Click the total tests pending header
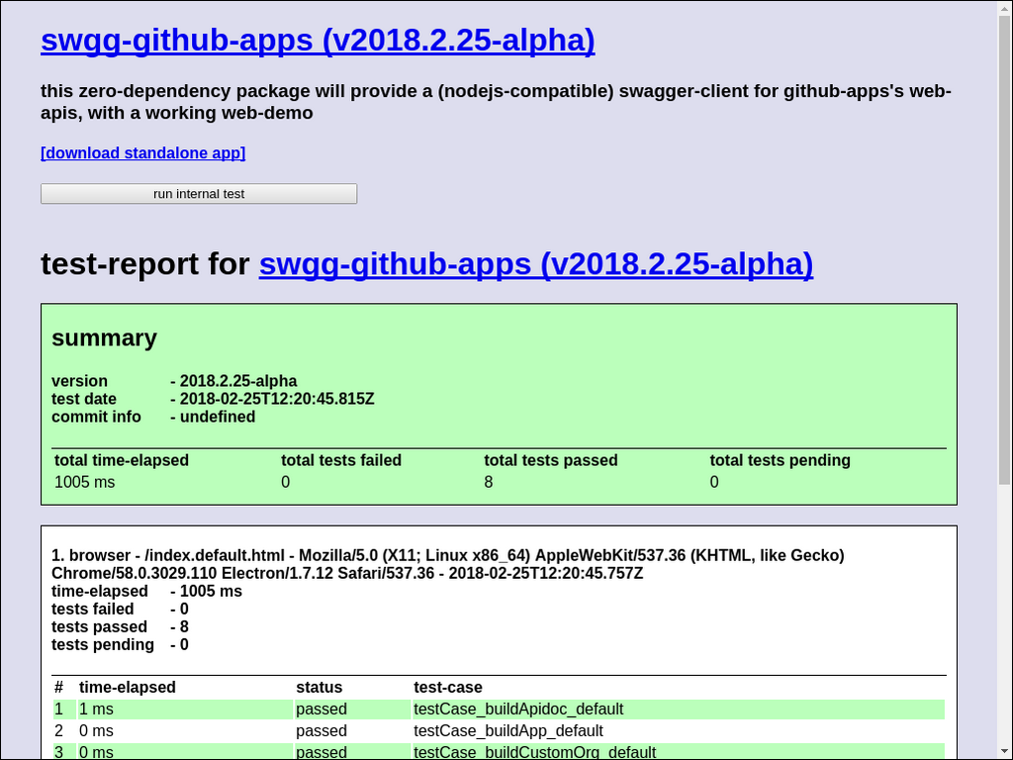The image size is (1013, 760). pos(780,460)
